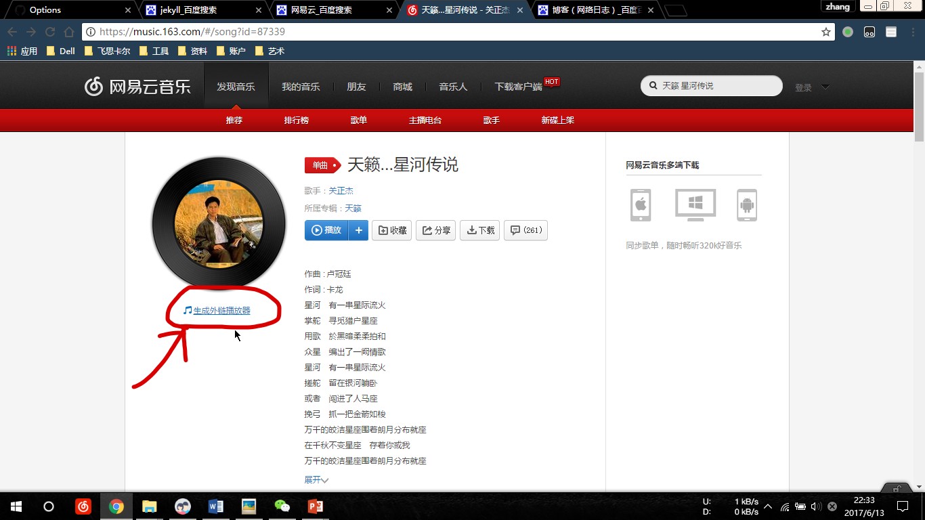Click the search box with 天籁 星河传说

coord(716,86)
